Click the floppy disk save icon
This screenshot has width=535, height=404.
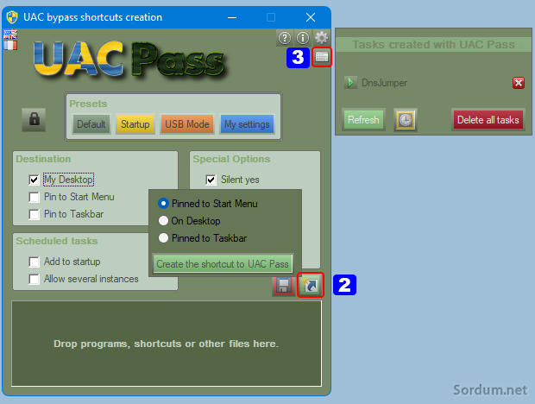[283, 285]
